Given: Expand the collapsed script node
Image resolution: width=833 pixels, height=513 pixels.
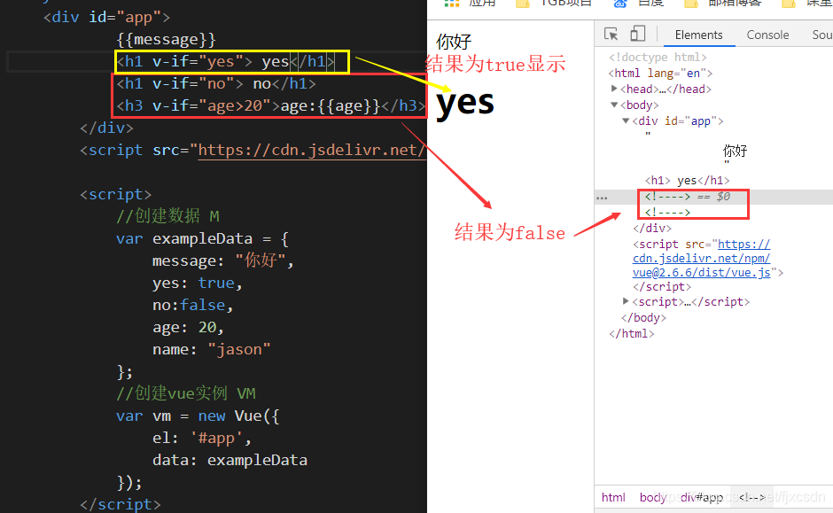Looking at the screenshot, I should [x=626, y=301].
